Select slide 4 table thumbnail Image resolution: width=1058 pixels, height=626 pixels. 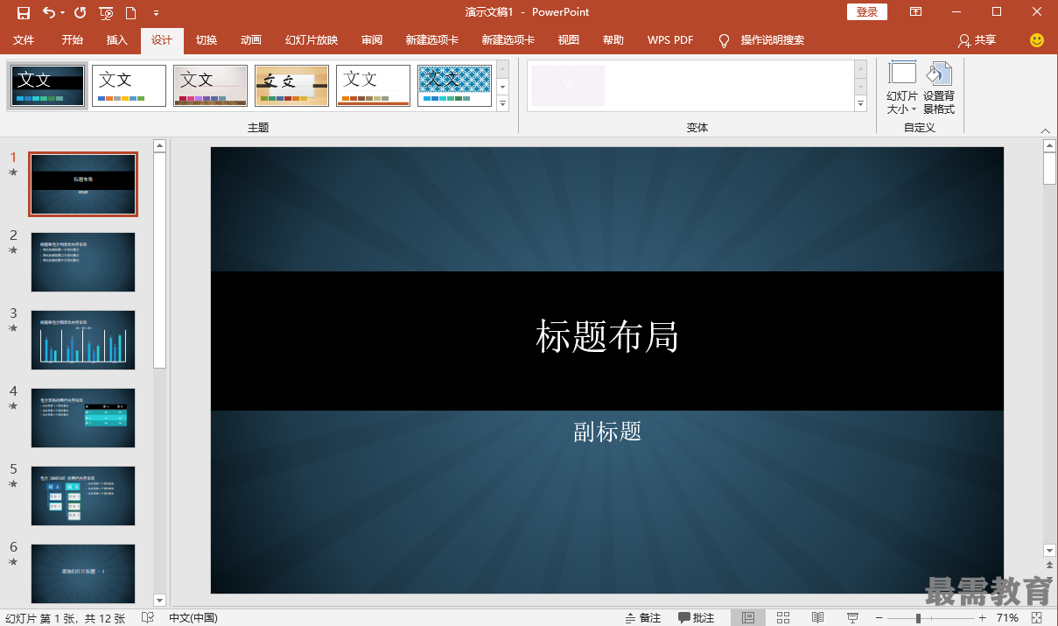tap(83, 418)
